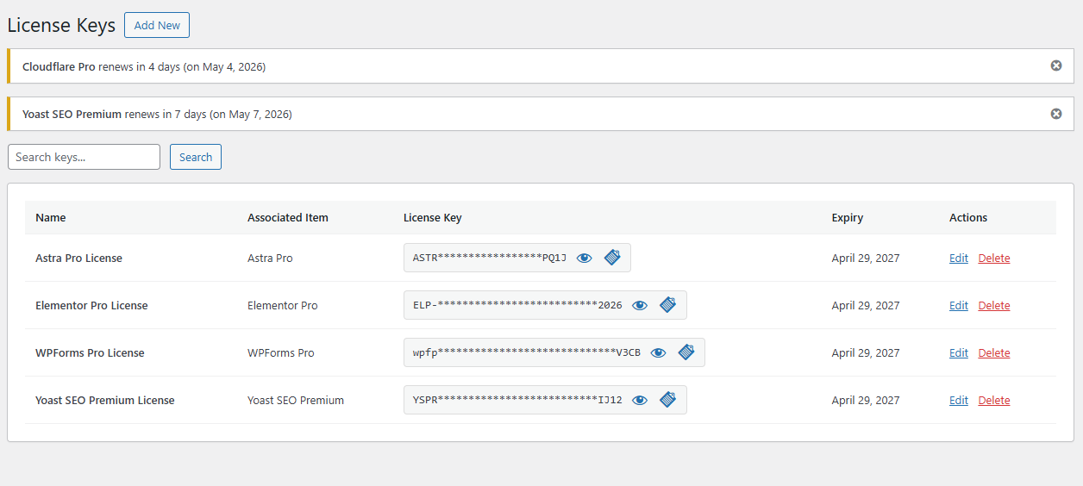Select the WPForms Pro License name
Viewport: 1083px width, 486px height.
90,352
